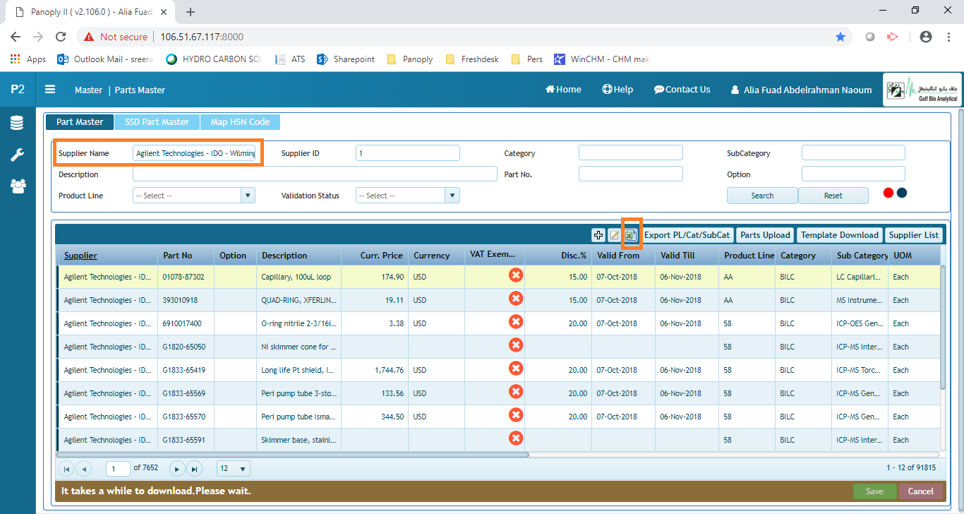964x514 pixels.
Task: Click the Supplier List button
Action: pyautogui.click(x=915, y=235)
